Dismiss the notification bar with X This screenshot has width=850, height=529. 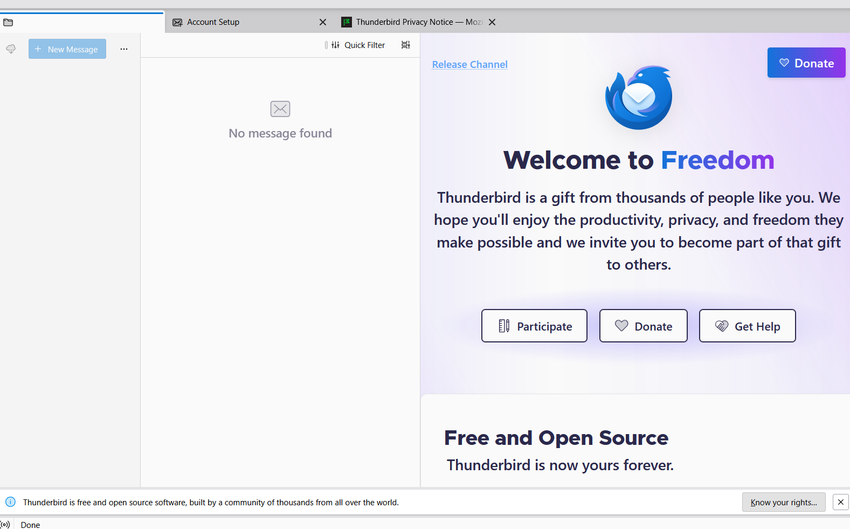(841, 502)
